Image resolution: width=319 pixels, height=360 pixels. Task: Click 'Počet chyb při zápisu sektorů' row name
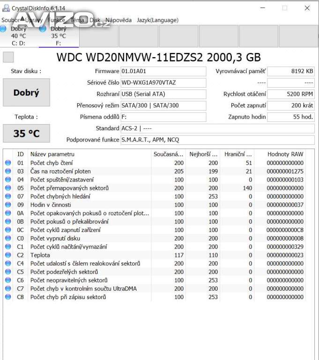click(x=68, y=297)
